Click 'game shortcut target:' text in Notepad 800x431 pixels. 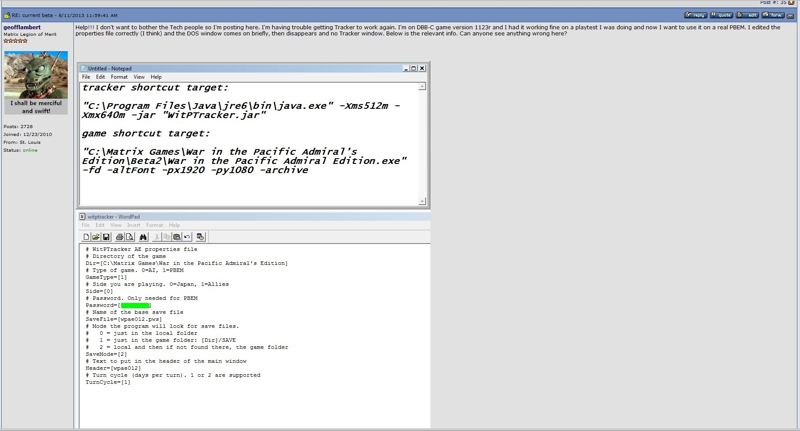[146, 133]
